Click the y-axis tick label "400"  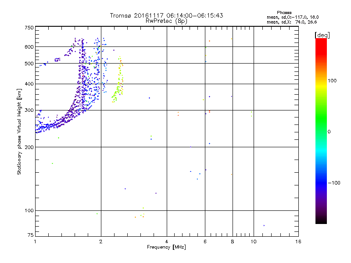[29, 84]
